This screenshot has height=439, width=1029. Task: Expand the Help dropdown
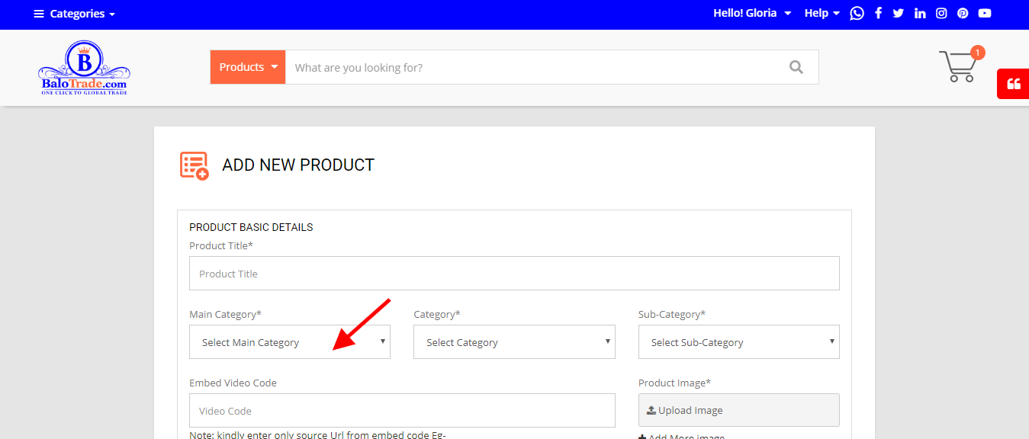(x=822, y=13)
